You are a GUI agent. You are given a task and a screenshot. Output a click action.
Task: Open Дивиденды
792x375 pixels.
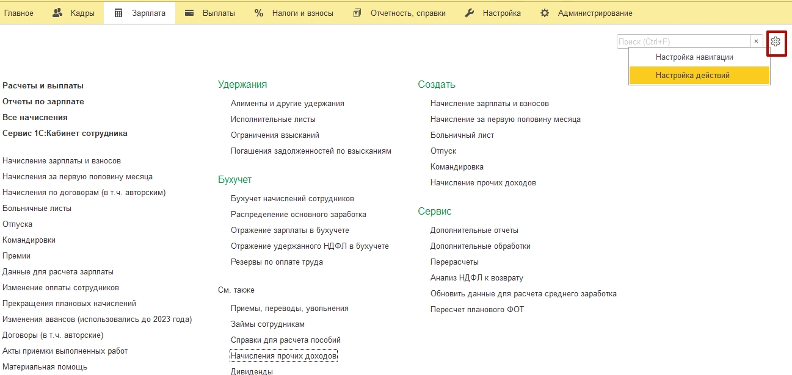[x=252, y=371]
